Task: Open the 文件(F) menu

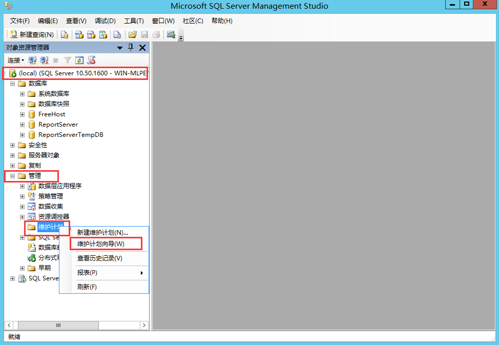Action: 20,21
